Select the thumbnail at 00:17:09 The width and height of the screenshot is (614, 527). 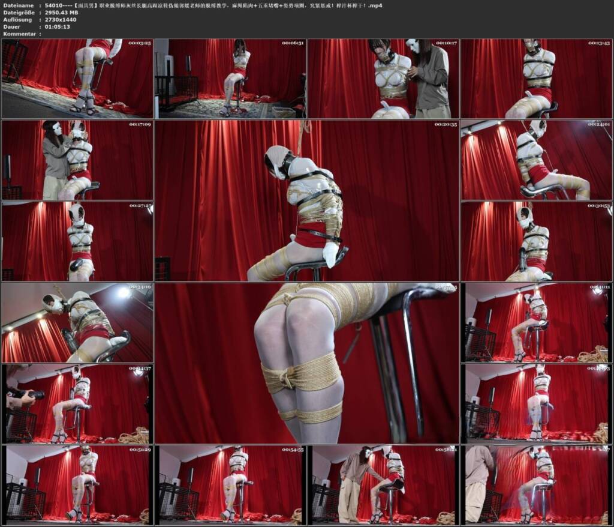pos(77,160)
